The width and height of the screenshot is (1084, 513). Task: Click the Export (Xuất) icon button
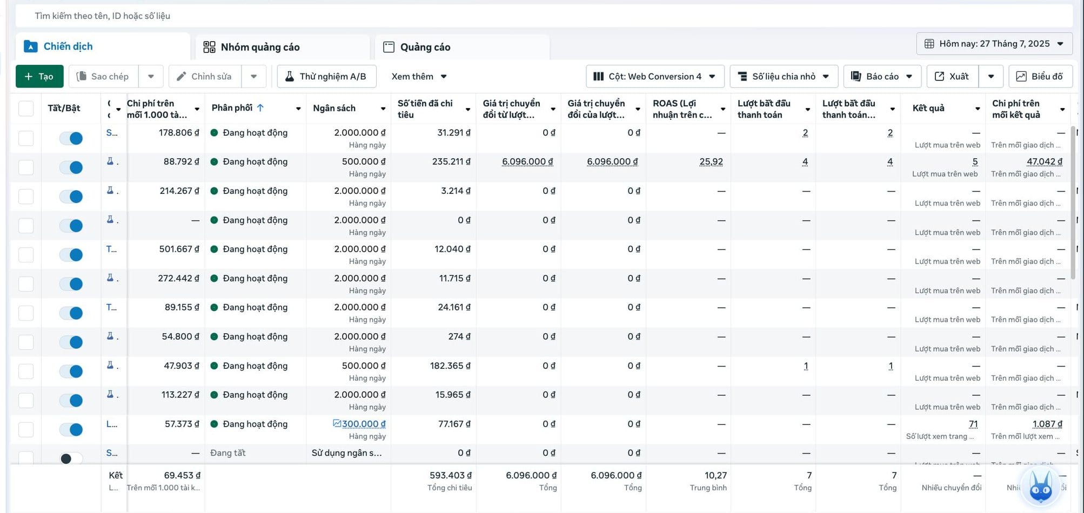coord(940,76)
